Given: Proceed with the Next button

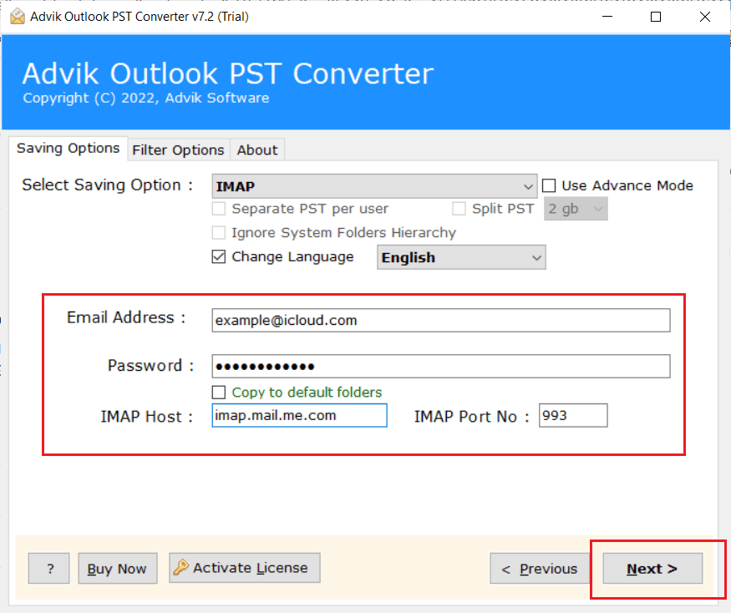Looking at the screenshot, I should (x=652, y=568).
